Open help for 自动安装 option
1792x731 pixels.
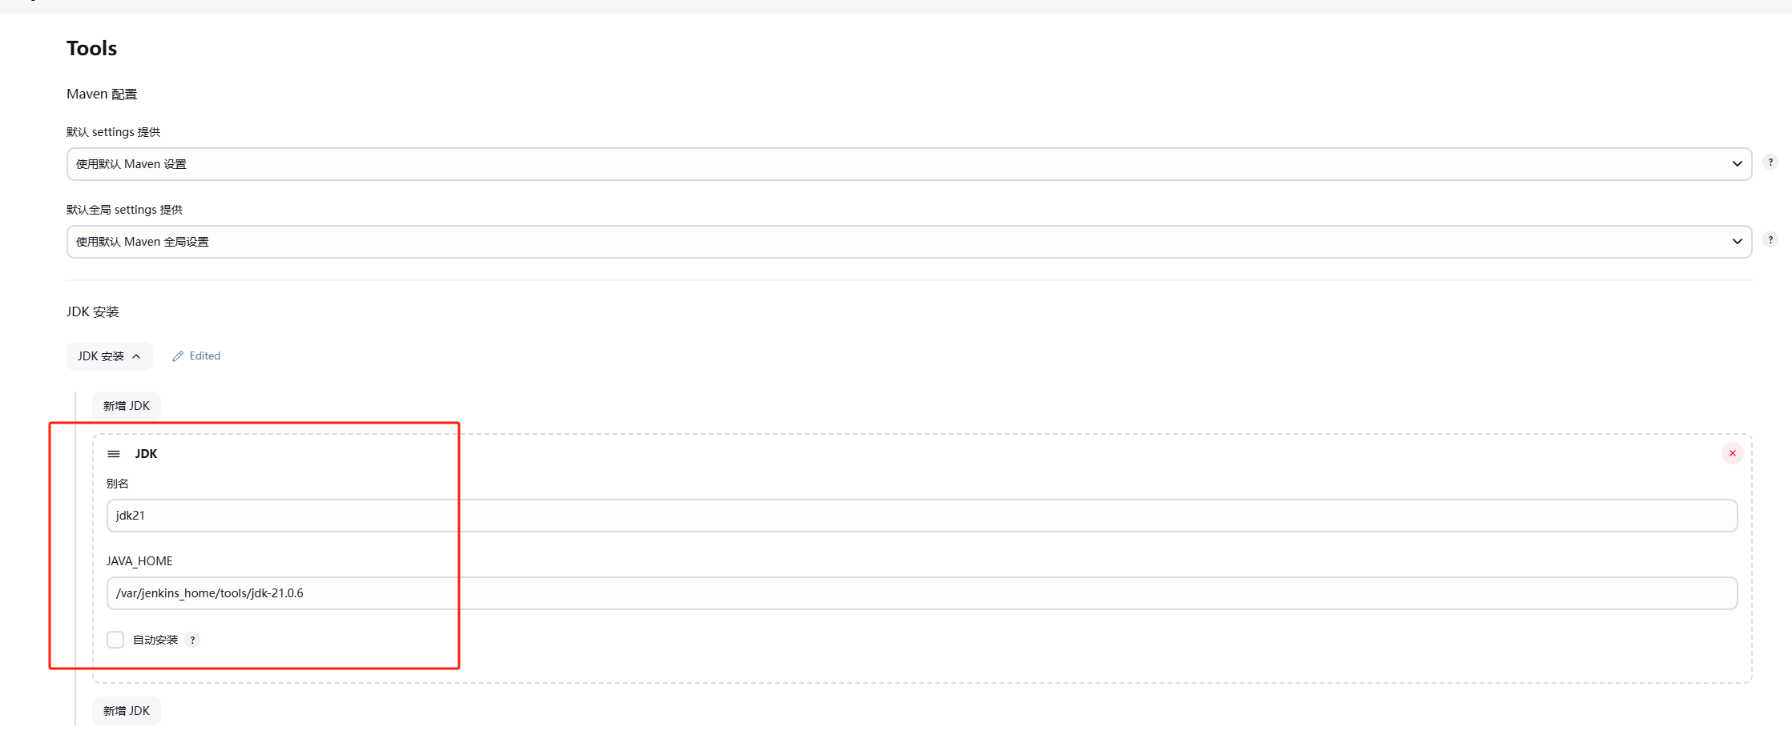click(192, 640)
